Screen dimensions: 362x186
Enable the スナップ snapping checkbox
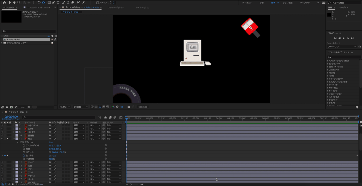click(97, 3)
